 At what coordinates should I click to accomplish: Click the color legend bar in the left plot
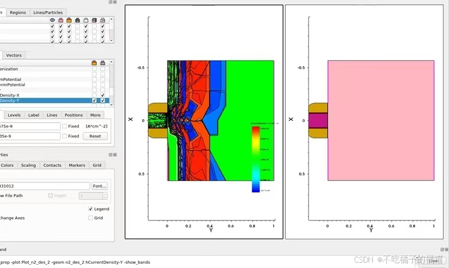(256, 159)
